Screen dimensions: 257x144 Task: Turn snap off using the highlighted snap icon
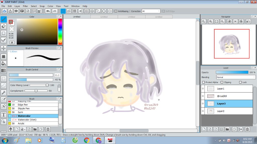(63, 11)
